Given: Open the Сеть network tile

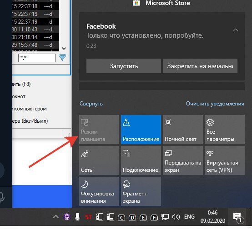Looking at the screenshot, I should click(x=99, y=160).
